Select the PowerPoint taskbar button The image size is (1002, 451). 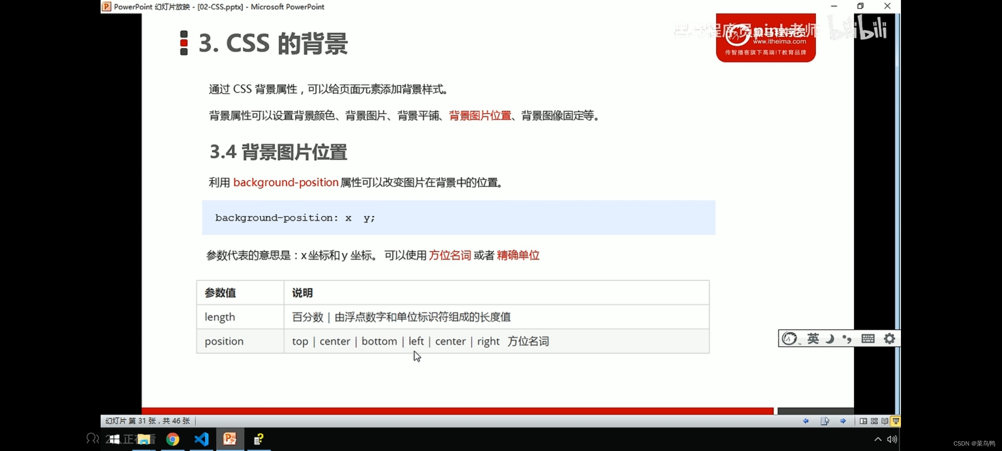[x=230, y=439]
